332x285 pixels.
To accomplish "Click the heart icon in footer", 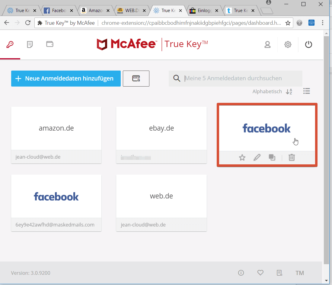I will (x=260, y=273).
